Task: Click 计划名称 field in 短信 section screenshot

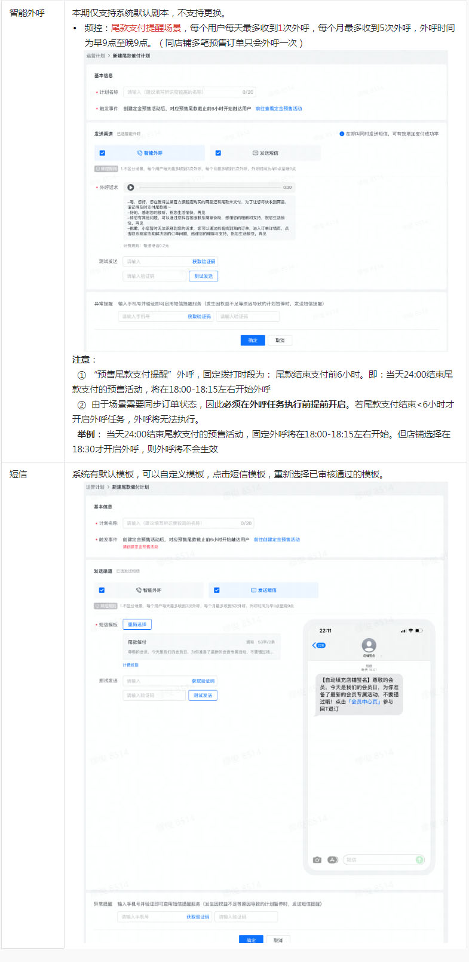Action: click(188, 523)
